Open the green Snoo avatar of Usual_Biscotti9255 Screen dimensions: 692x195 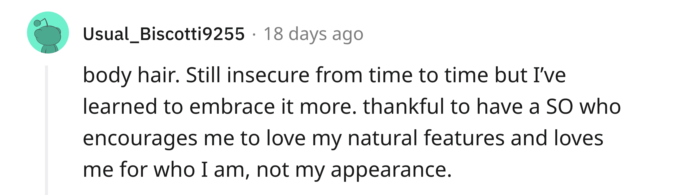(x=48, y=32)
